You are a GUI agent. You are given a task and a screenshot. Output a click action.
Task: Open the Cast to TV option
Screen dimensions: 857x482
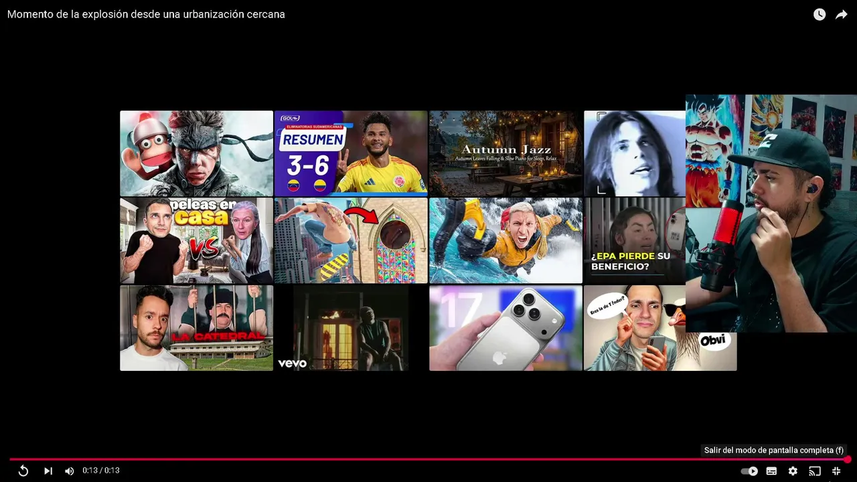[815, 471]
